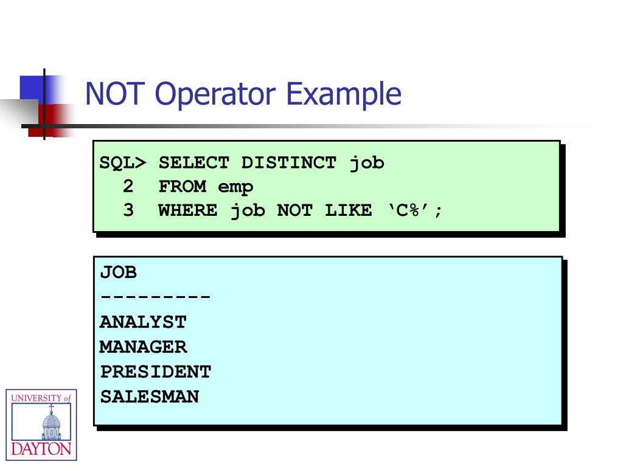Viewport: 623px width, 467px height.
Task: Click the University of Dayton logo
Action: coord(41,424)
